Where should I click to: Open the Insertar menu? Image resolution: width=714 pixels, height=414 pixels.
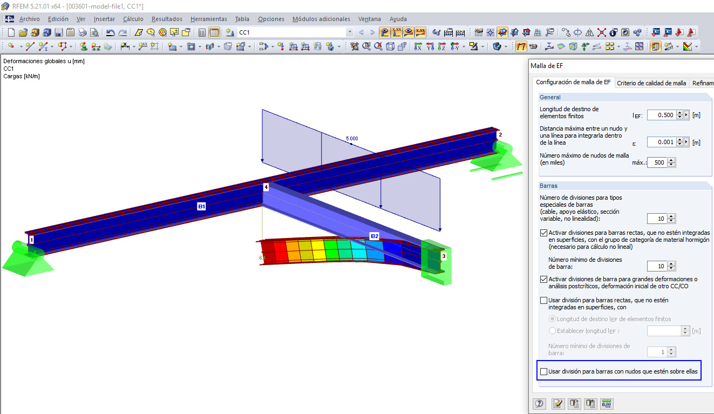104,19
